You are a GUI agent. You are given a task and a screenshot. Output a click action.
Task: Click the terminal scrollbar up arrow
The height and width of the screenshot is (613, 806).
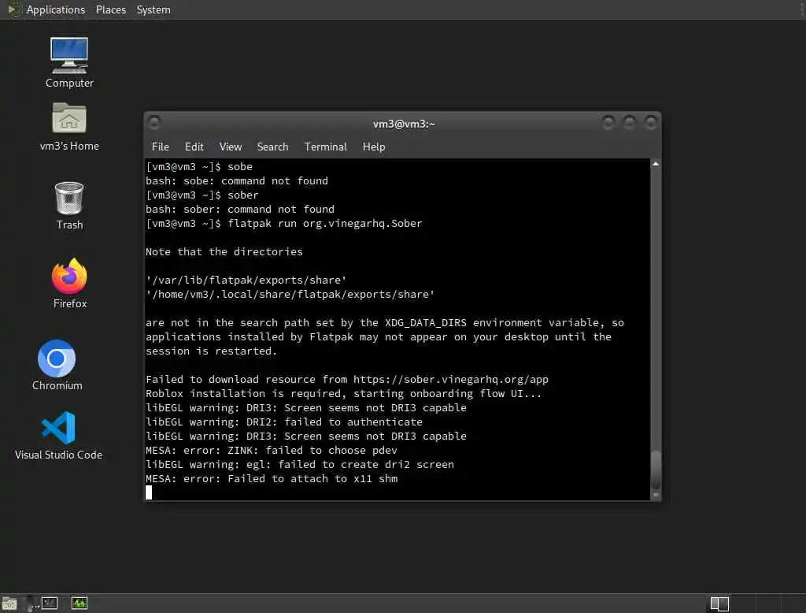pyautogui.click(x=656, y=164)
